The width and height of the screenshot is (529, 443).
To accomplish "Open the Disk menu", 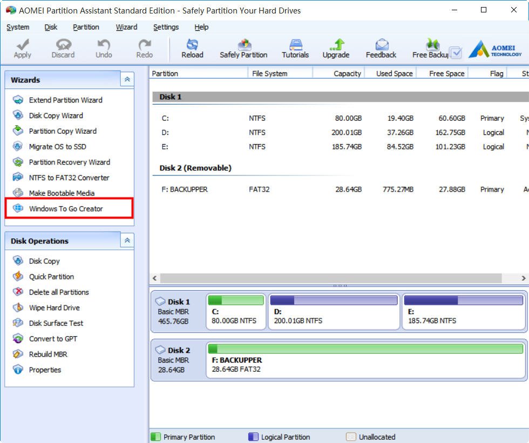I will click(51, 27).
